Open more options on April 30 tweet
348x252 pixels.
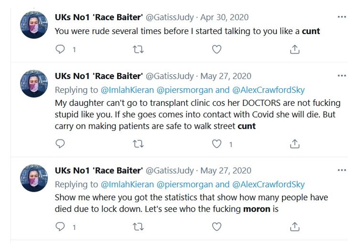[341, 17]
